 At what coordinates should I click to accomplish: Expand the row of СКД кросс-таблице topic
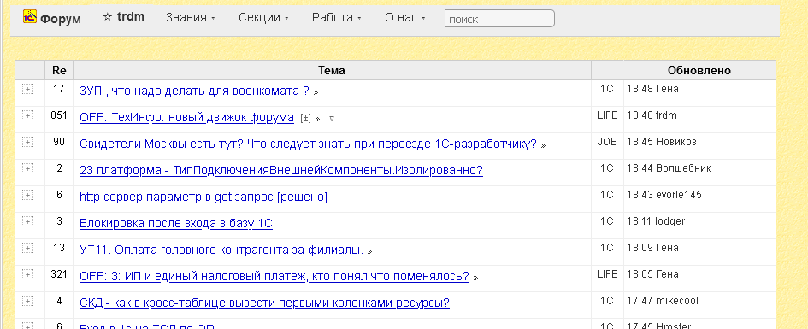tap(28, 301)
